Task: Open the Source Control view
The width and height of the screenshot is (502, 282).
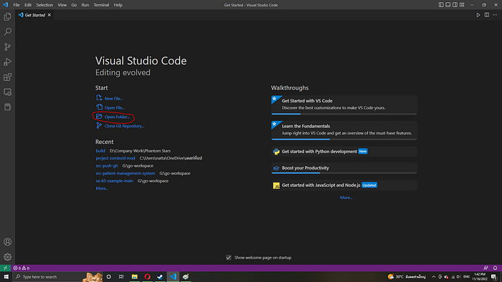Action: click(x=7, y=47)
